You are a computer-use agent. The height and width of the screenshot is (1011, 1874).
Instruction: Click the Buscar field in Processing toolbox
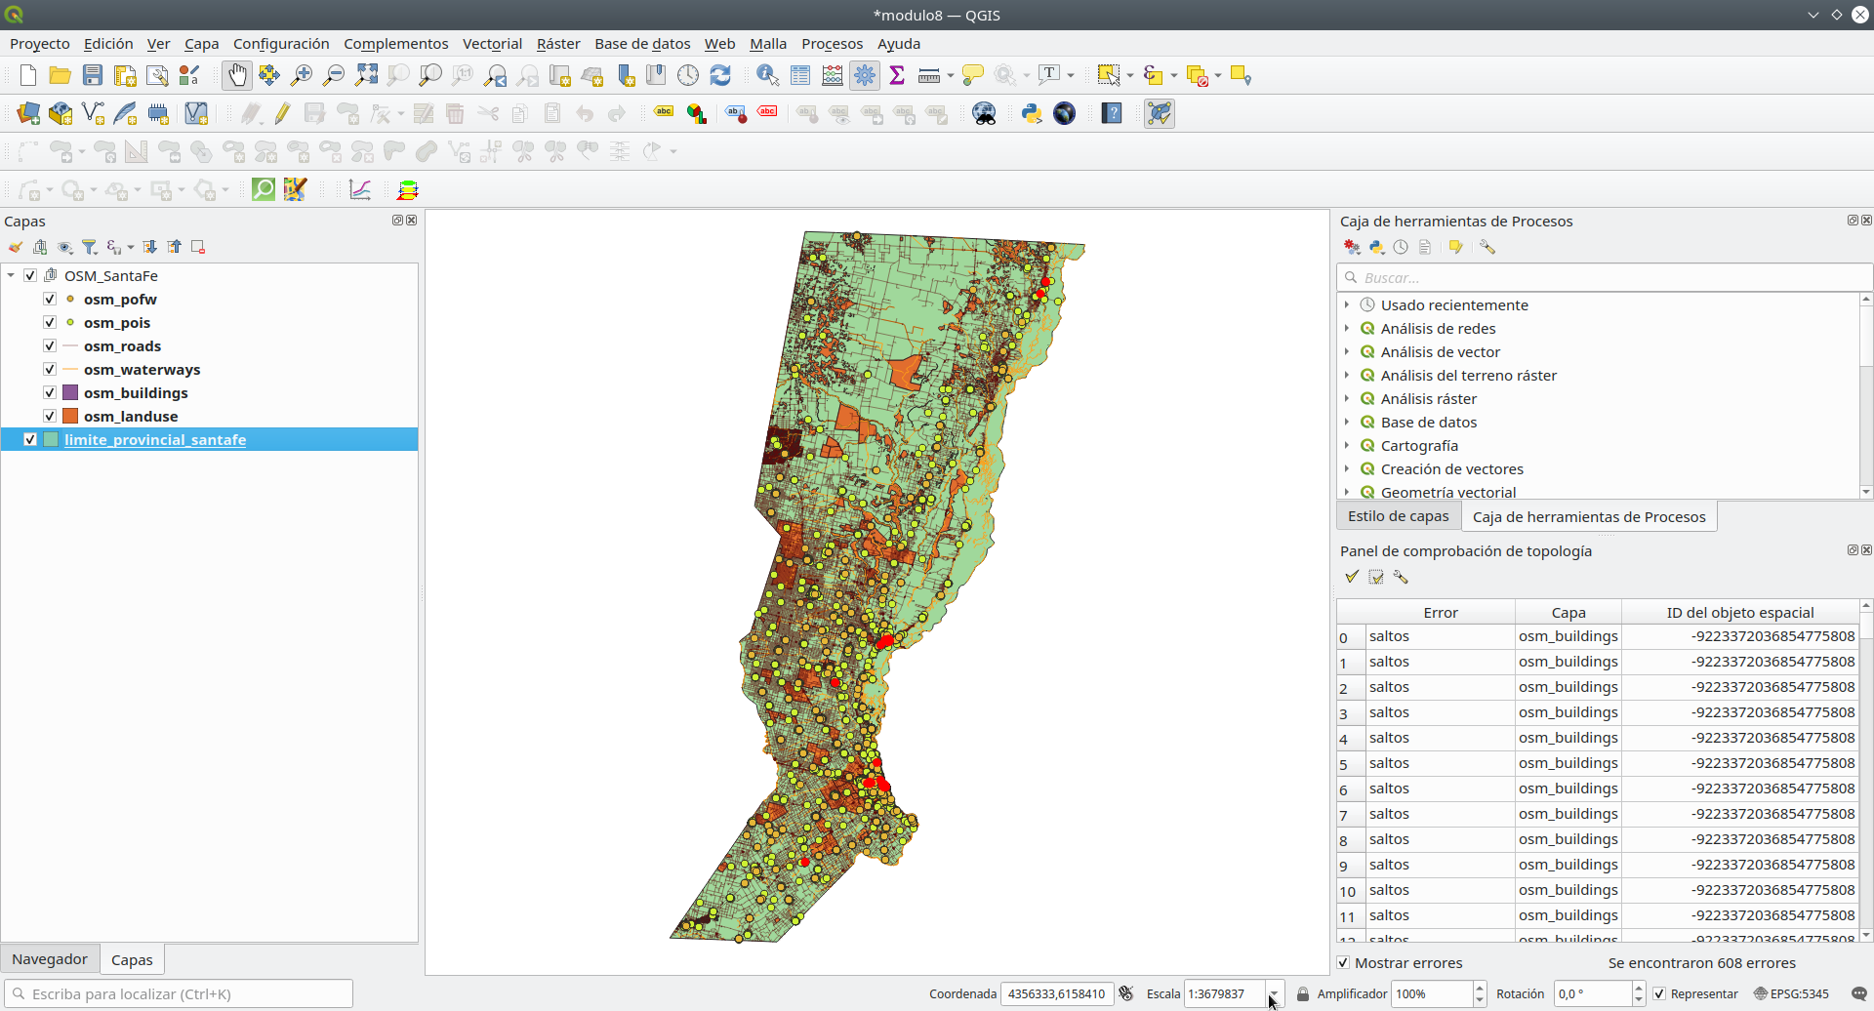[x=1604, y=277]
